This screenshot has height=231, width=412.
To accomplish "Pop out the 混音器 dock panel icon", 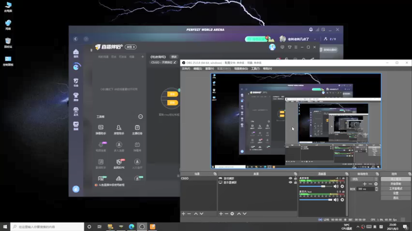I will pyautogui.click(x=347, y=174).
